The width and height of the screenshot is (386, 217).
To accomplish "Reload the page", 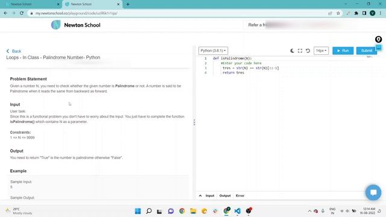I will (x=22, y=13).
